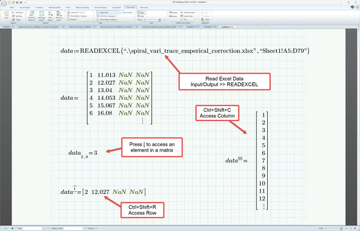Switch to the Math Formatting ribbon tab
360x231 pixels.
83,7
